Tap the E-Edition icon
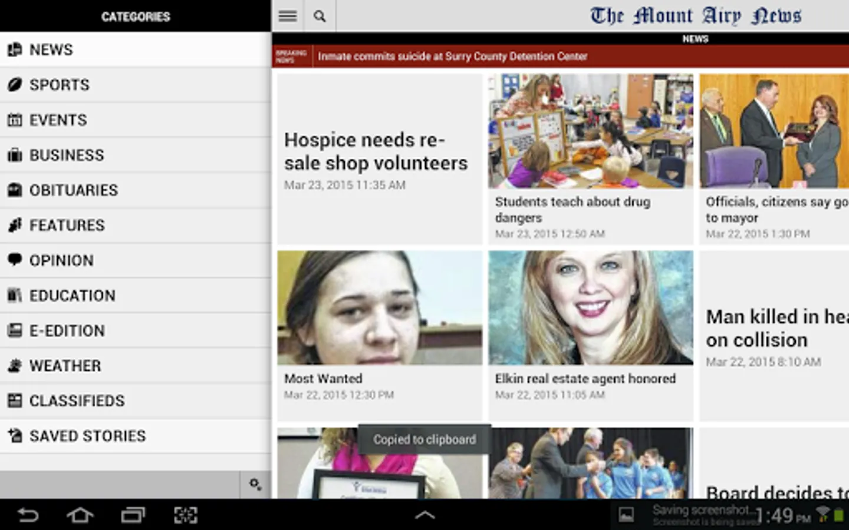849x530 pixels. click(x=15, y=330)
